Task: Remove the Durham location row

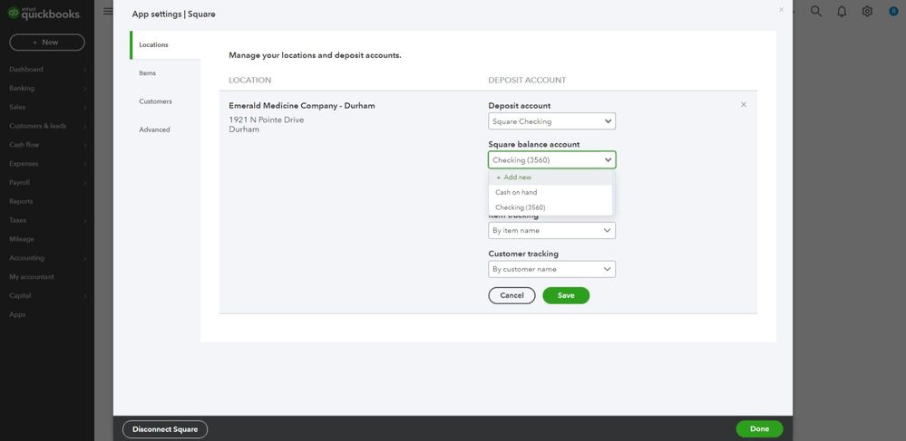Action: (x=744, y=105)
